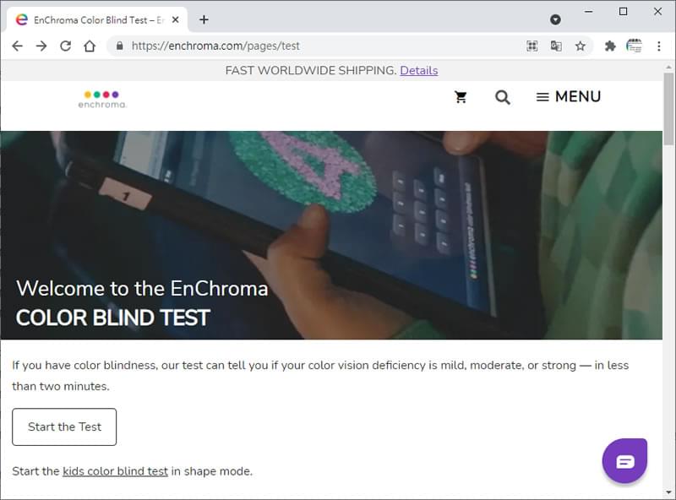Bookmark this page with the star icon
676x500 pixels.
point(581,46)
